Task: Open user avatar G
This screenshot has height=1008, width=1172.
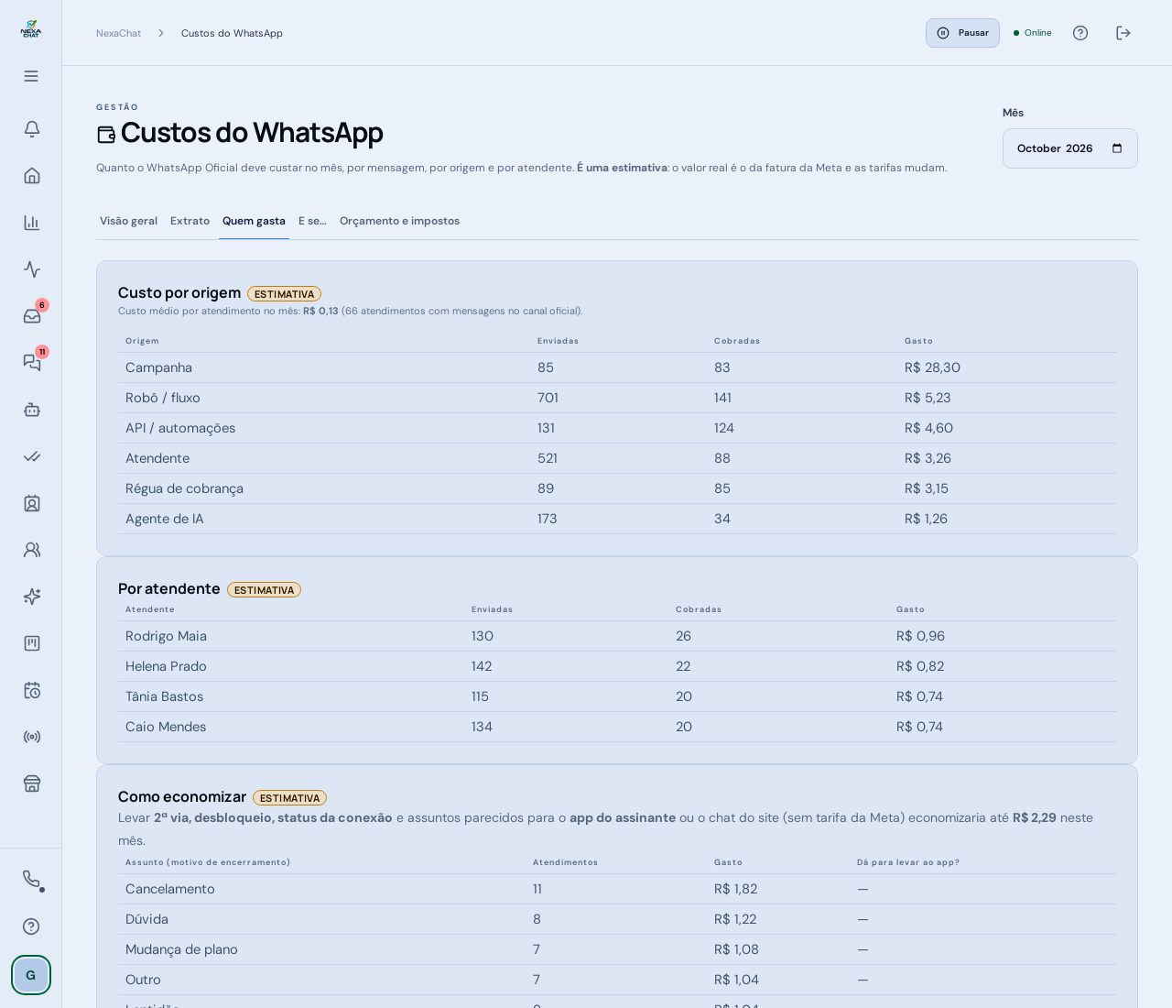Action: pos(31,975)
